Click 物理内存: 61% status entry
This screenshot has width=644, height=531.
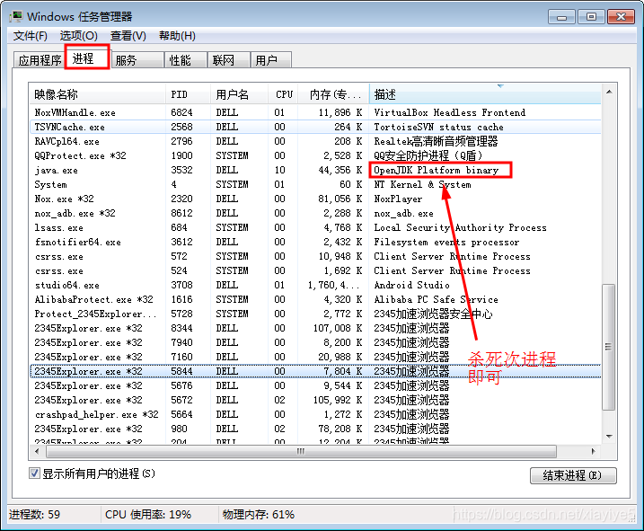pos(259,515)
